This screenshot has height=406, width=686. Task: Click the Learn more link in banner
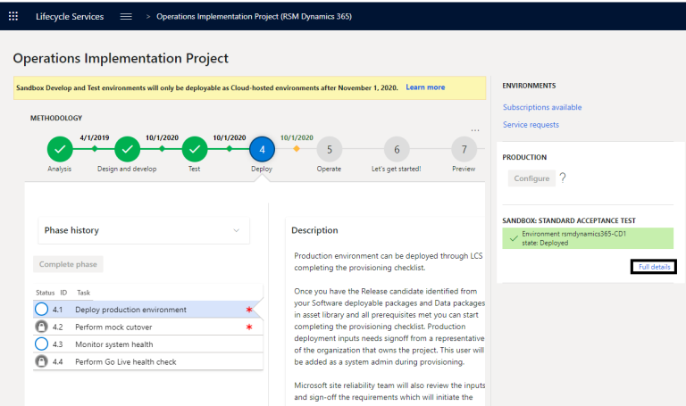click(425, 87)
